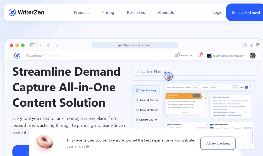Click the Login link
263x156 pixels.
point(217,13)
